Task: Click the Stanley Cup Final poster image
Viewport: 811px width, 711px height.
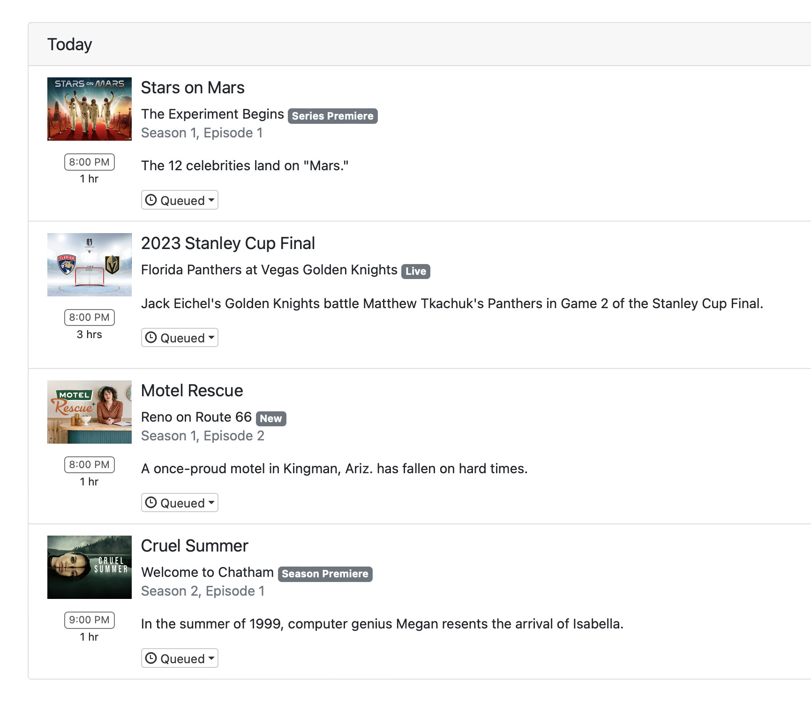Action: coord(90,265)
